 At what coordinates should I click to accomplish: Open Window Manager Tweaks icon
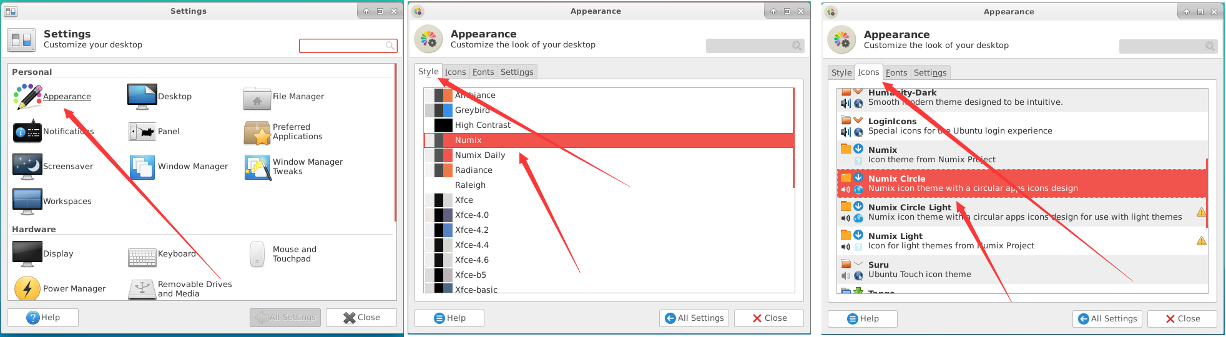pos(257,167)
